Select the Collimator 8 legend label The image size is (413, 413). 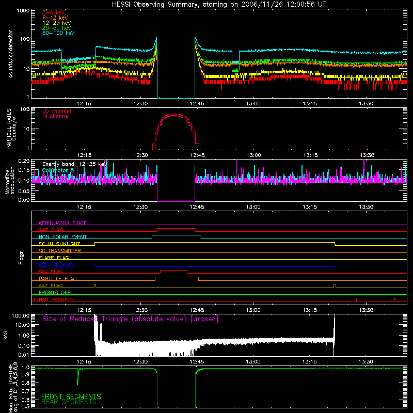pyautogui.click(x=58, y=170)
